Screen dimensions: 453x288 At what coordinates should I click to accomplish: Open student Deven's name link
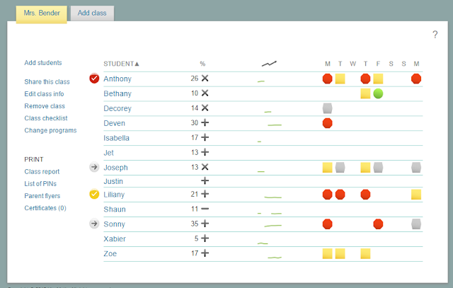click(114, 123)
